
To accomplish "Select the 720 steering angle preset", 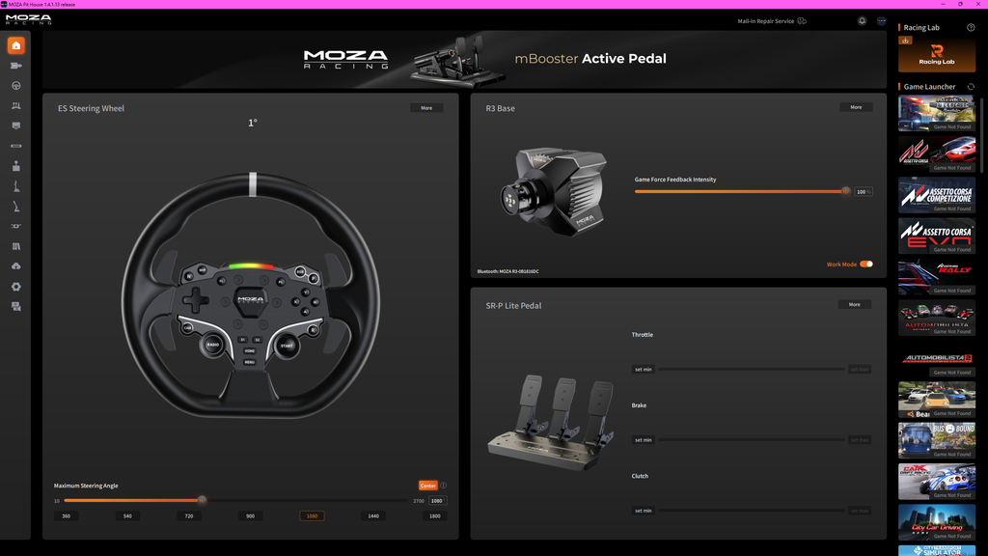I will [x=189, y=515].
